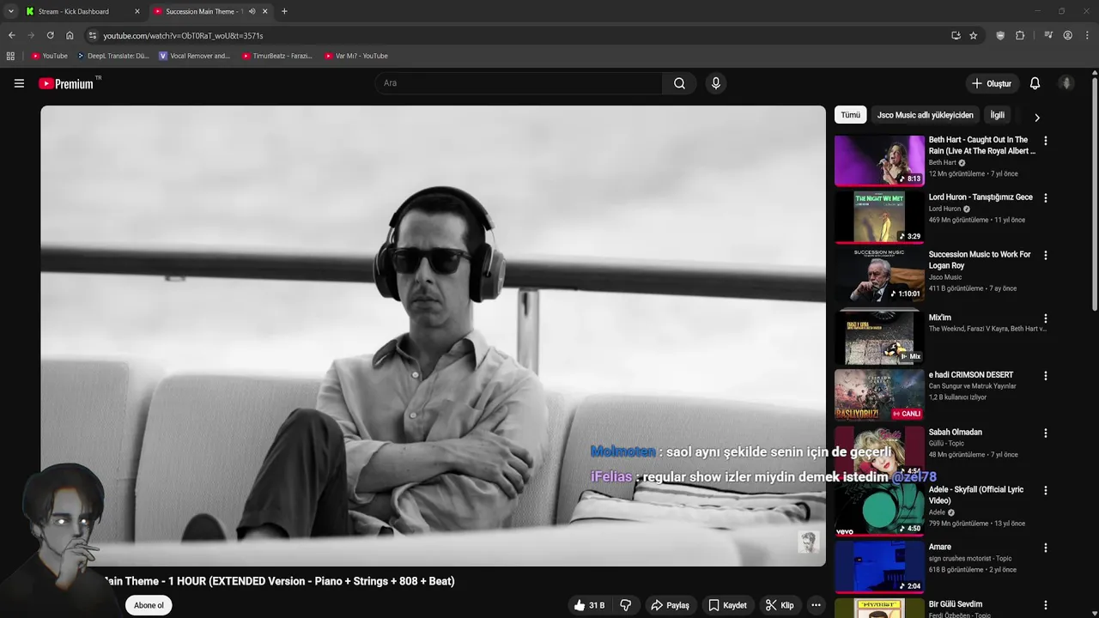The width and height of the screenshot is (1099, 618).
Task: Open the browser profile icon
Action: 1067,35
